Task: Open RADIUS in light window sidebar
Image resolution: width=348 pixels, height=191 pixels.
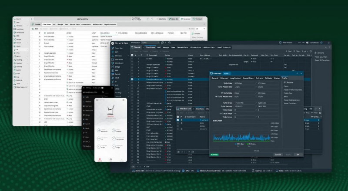Action: point(17,80)
